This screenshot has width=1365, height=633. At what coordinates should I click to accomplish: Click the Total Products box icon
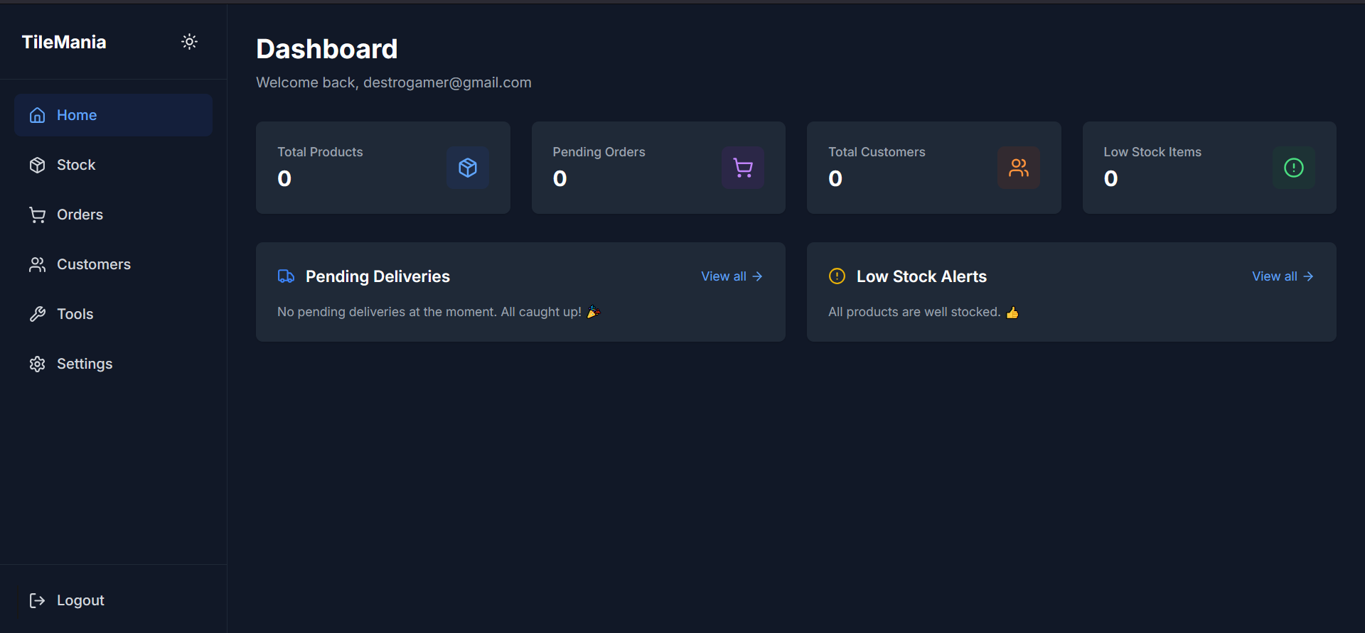(x=468, y=168)
